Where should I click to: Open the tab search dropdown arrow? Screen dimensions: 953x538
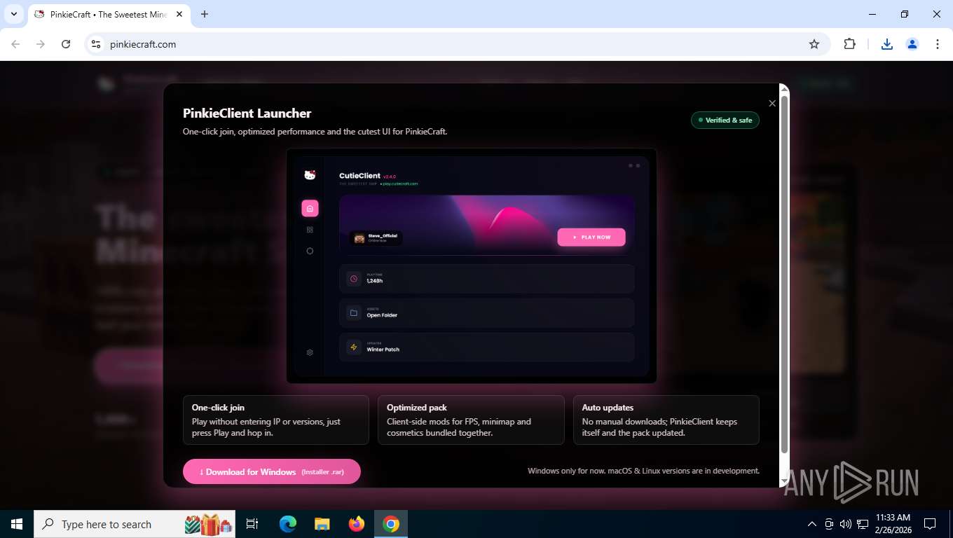point(13,14)
